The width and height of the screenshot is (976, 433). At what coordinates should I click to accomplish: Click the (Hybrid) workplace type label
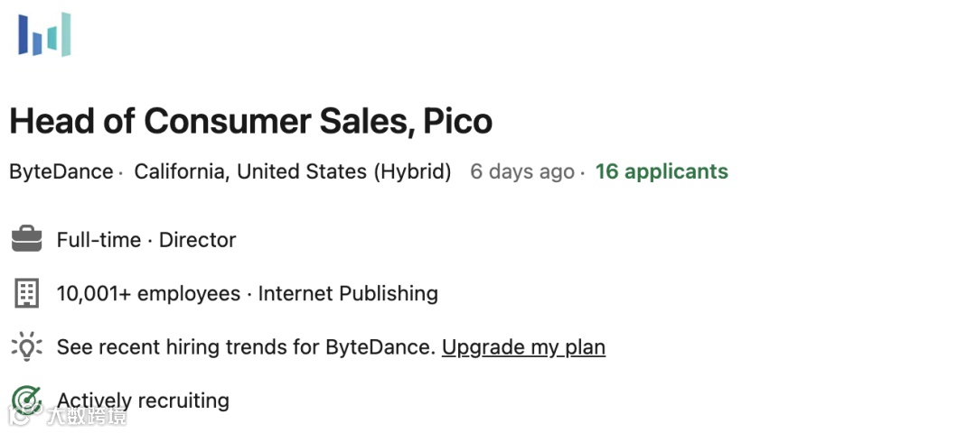412,171
